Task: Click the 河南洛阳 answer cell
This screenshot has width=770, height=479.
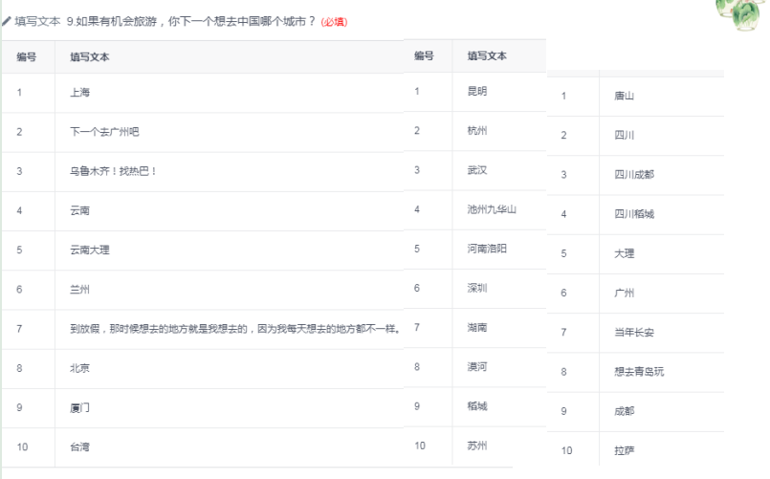Action: point(486,249)
